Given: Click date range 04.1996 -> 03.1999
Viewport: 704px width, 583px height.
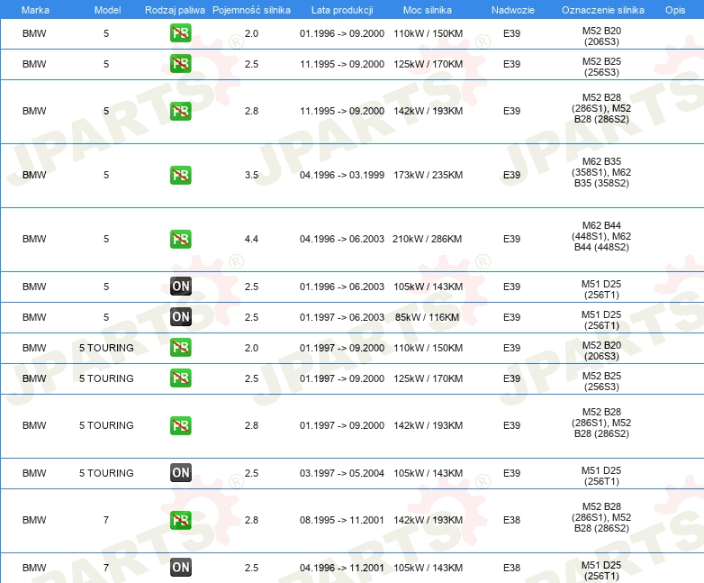Looking at the screenshot, I should point(342,175).
